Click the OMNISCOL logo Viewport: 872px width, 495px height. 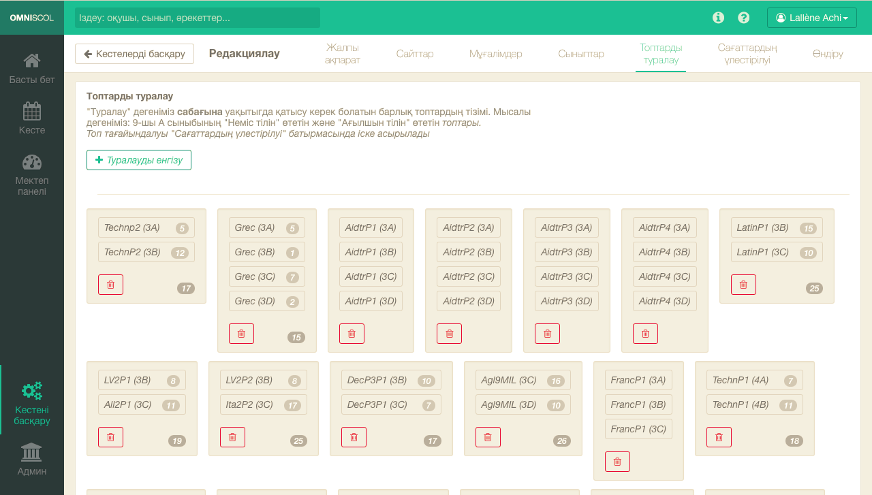point(31,18)
